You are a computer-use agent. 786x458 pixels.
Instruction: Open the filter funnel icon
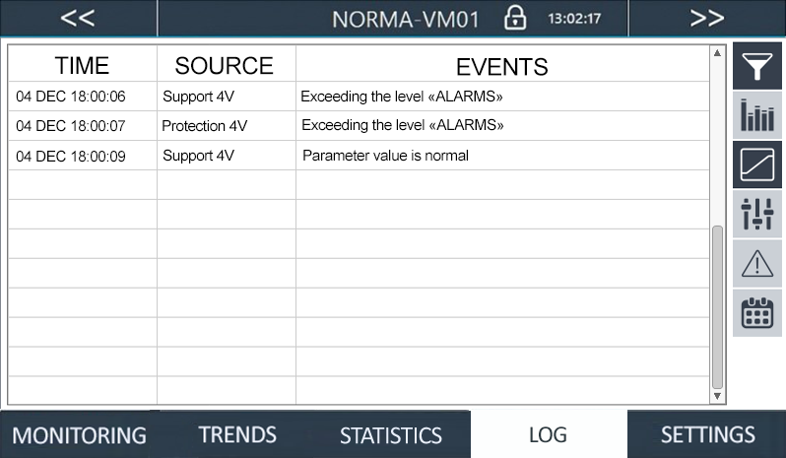pyautogui.click(x=756, y=66)
